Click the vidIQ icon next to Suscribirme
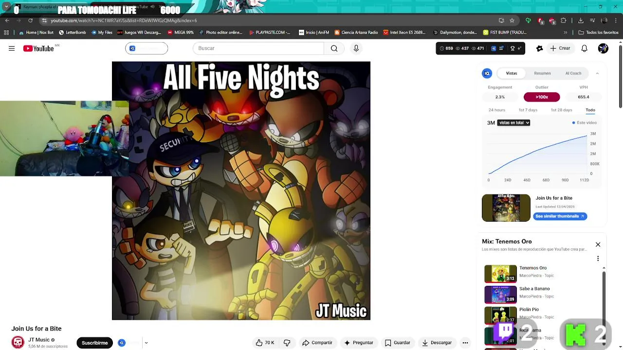Screen dimensions: 623x350 point(122,343)
